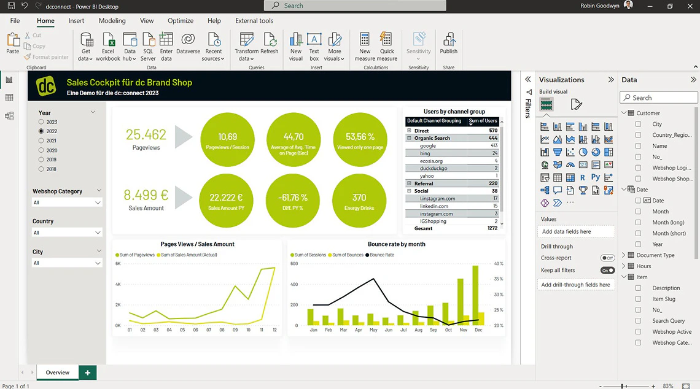700x389 pixels.
Task: Check the Month (long) field checkbox
Action: [638, 222]
